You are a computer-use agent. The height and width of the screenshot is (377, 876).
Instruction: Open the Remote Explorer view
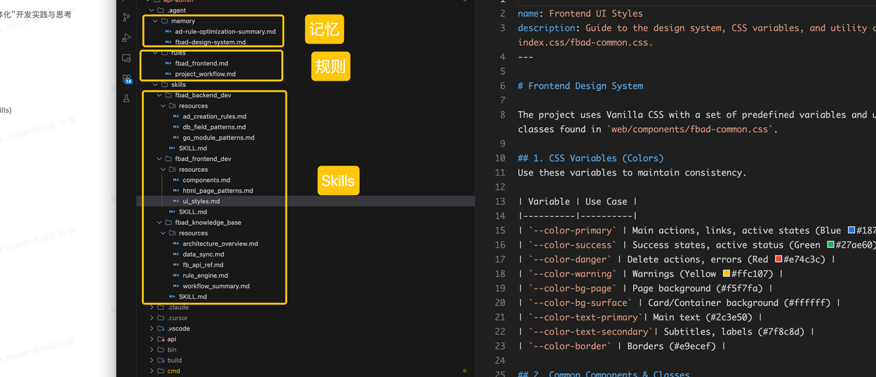(x=126, y=58)
